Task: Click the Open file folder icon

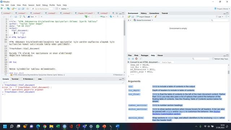Action: point(13,9)
